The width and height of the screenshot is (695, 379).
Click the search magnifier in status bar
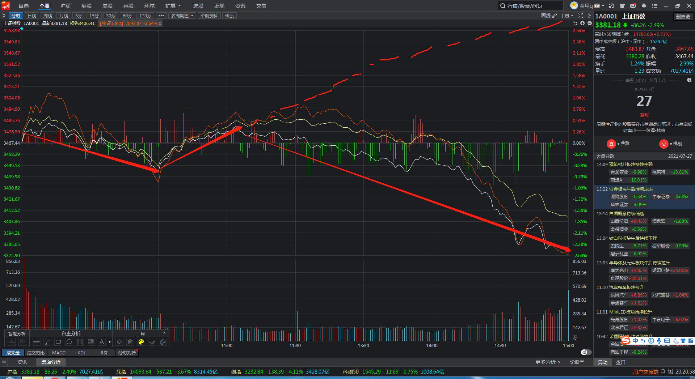click(663, 371)
